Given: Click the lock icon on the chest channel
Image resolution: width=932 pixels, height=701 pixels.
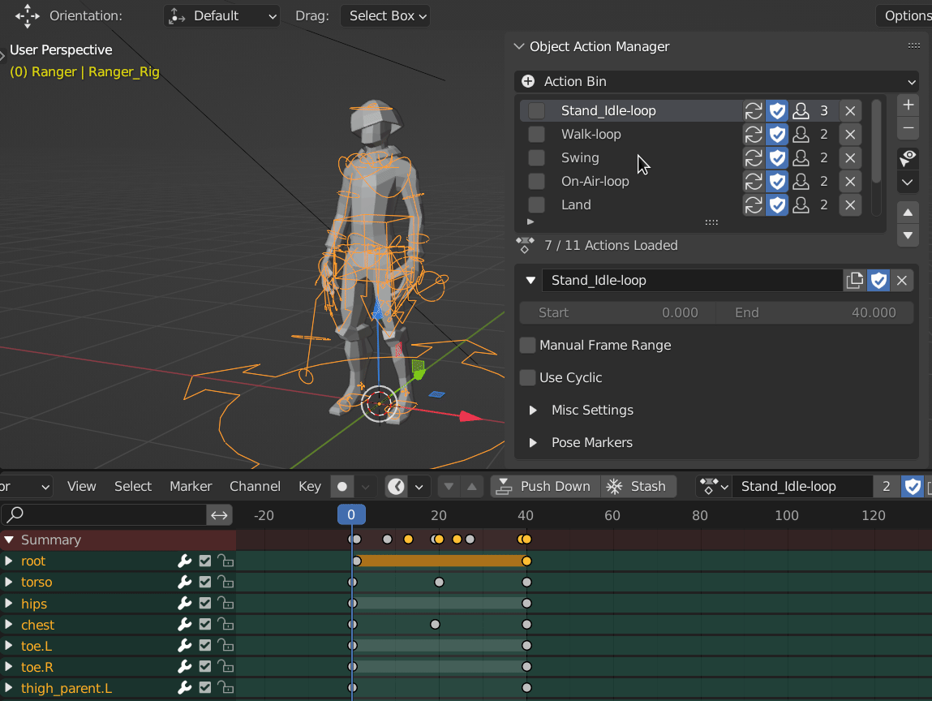Looking at the screenshot, I should coord(225,624).
